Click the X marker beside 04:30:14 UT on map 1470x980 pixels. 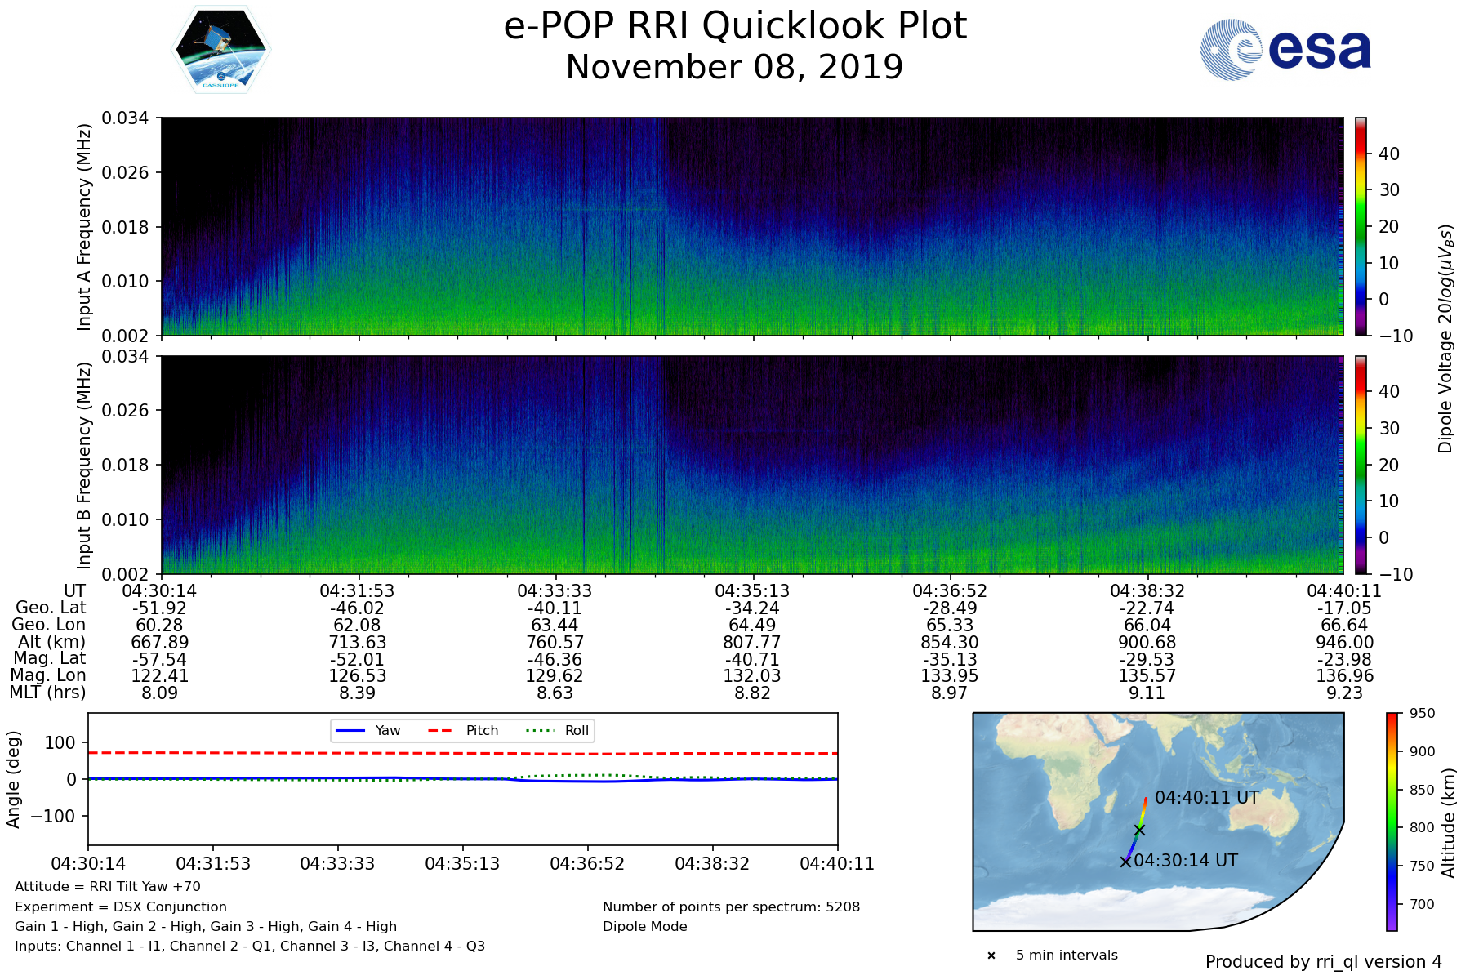[1125, 862]
